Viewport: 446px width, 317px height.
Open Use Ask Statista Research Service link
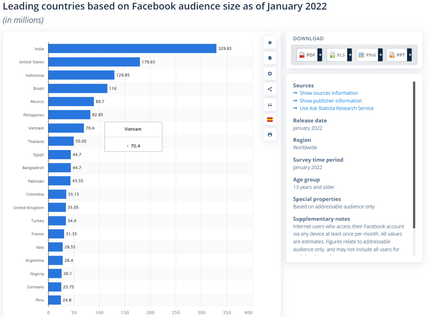point(337,108)
